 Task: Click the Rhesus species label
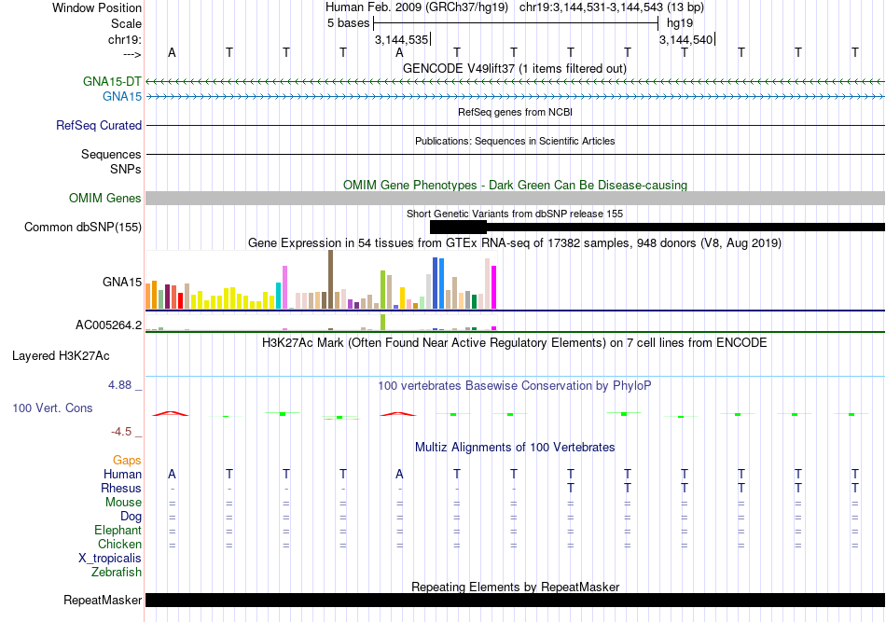pyautogui.click(x=121, y=488)
